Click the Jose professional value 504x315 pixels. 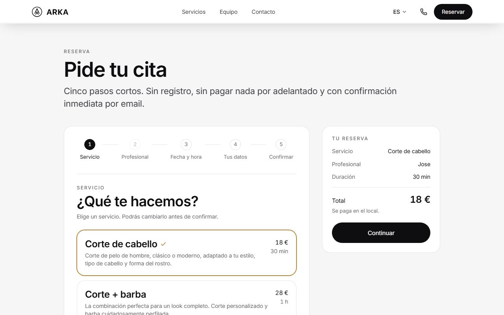coord(424,164)
